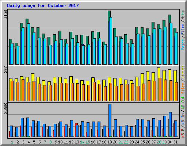Click the 'kB F' legend label
The width and height of the screenshot is (187, 146).
pyautogui.click(x=183, y=133)
